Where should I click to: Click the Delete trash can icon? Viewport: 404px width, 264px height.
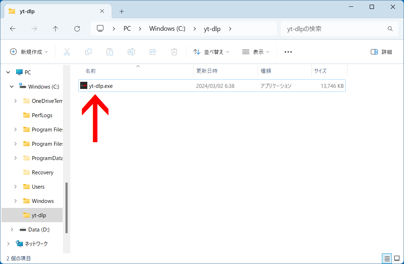(174, 52)
